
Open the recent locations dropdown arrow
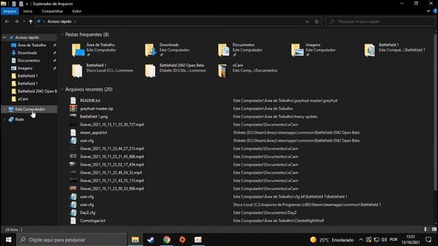coord(24,21)
